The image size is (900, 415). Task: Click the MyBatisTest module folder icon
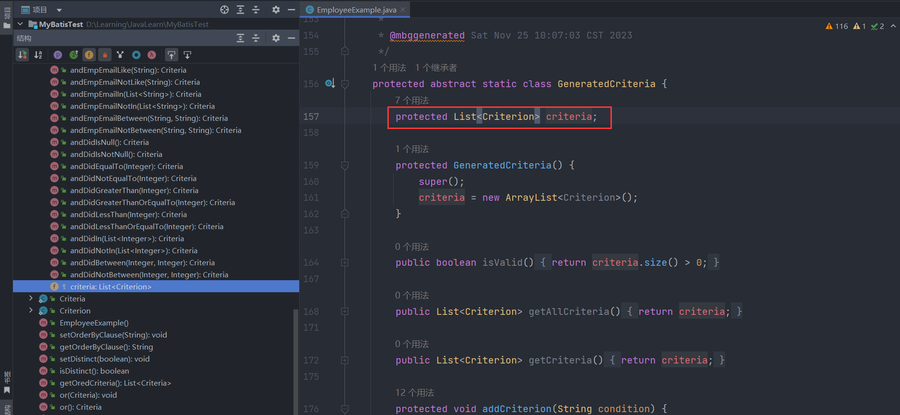pyautogui.click(x=33, y=24)
